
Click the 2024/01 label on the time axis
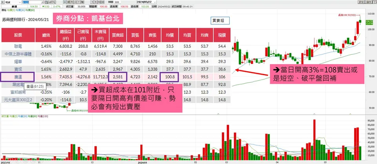(142, 162)
